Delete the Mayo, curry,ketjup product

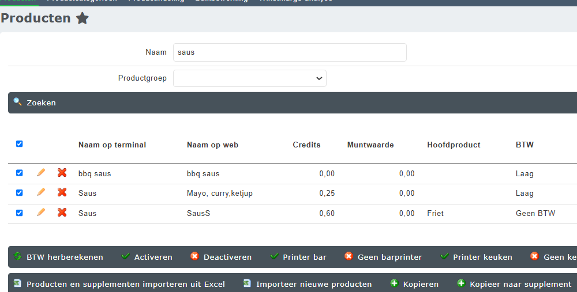tap(62, 193)
